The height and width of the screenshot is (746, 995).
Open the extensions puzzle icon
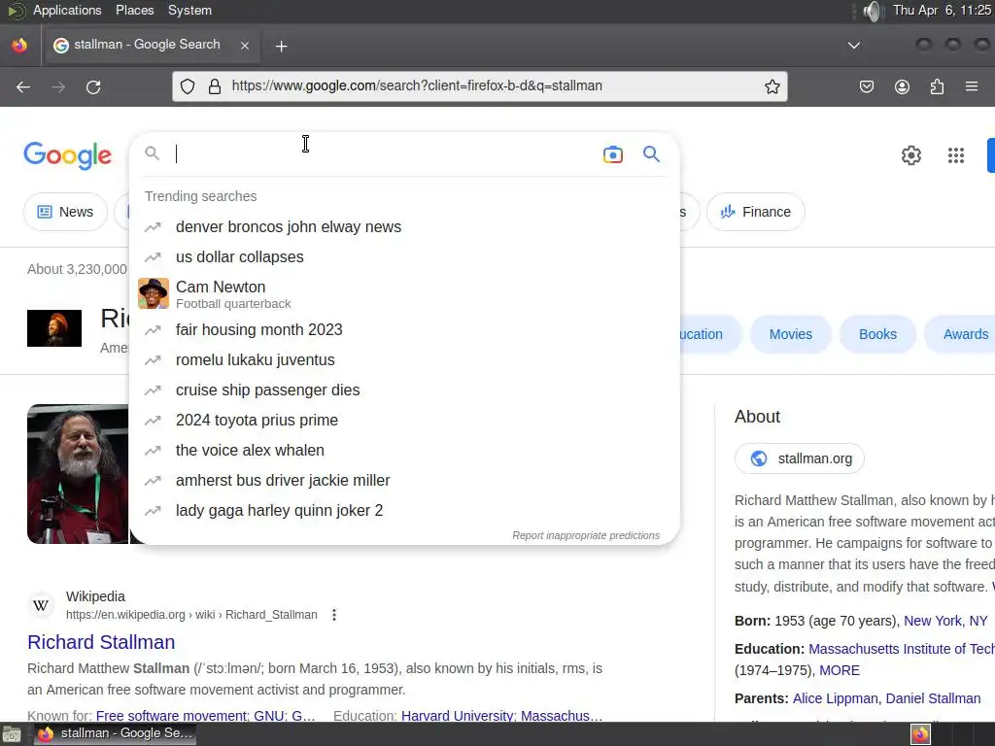[x=937, y=86]
